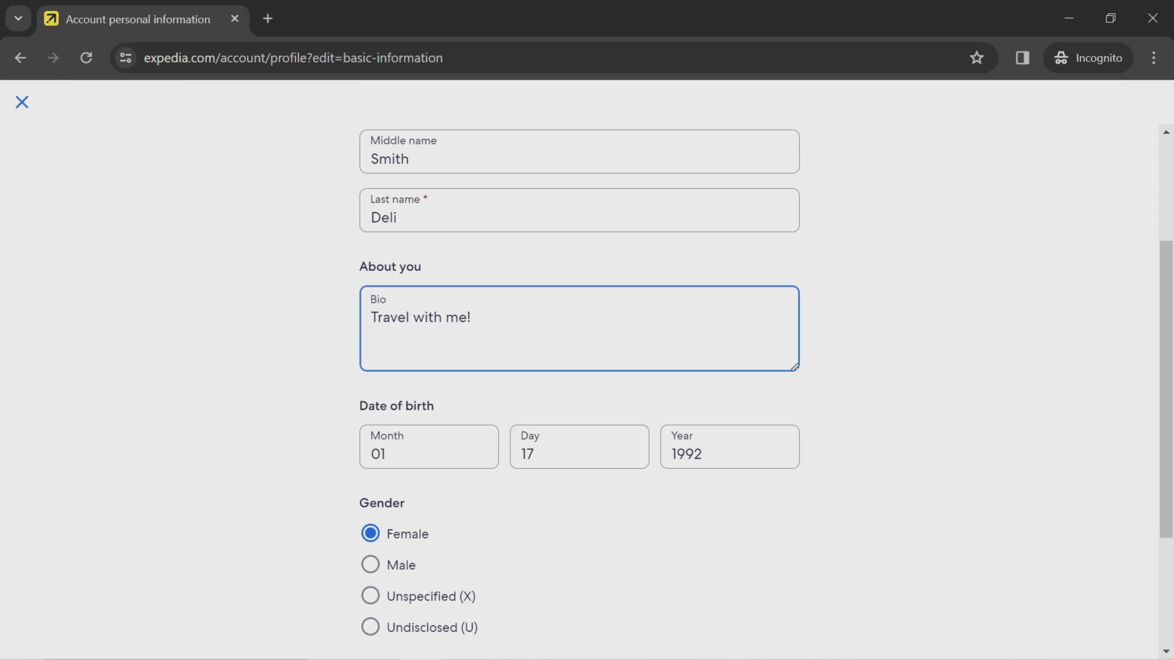Click the close X button on form
Viewport: 1174px width, 660px height.
pos(22,101)
